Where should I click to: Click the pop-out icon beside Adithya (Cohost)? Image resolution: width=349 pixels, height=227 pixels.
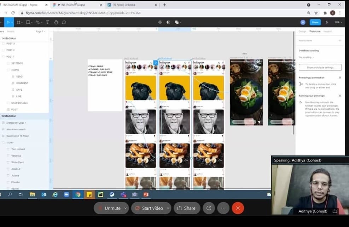coord(335,211)
